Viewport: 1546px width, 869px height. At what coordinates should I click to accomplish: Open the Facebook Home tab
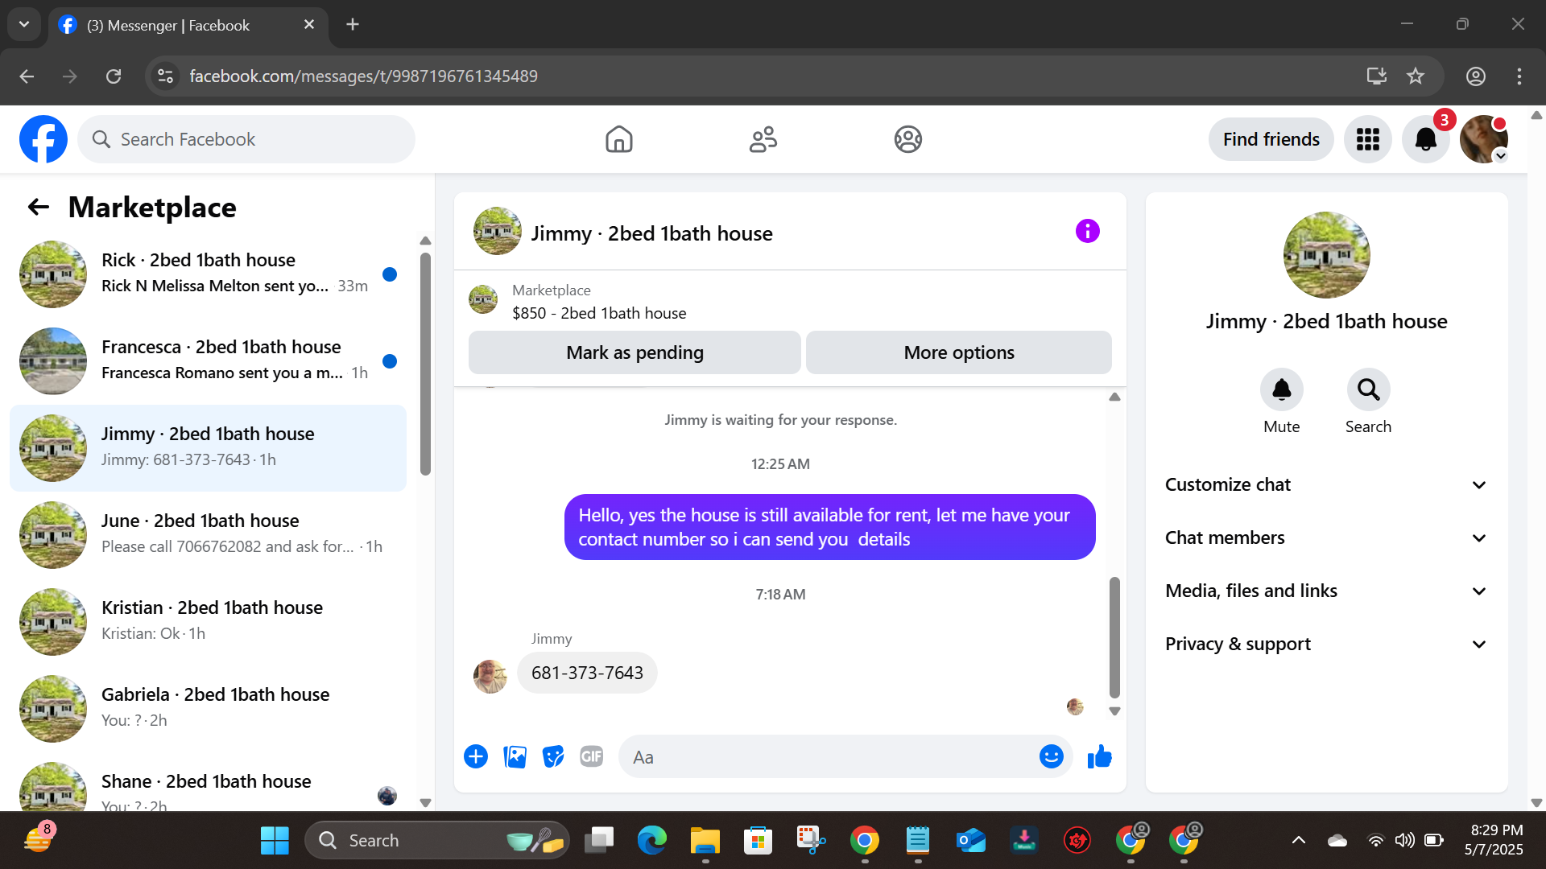(618, 139)
